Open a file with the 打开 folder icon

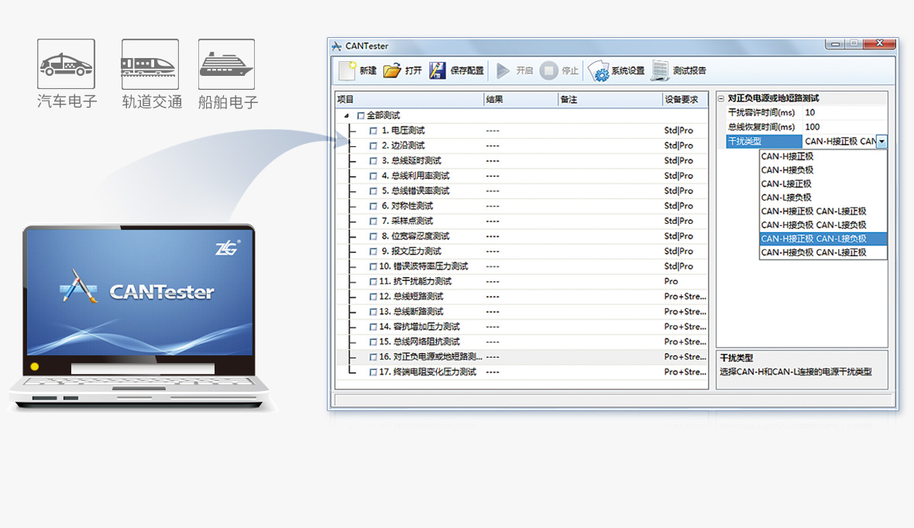[x=392, y=71]
